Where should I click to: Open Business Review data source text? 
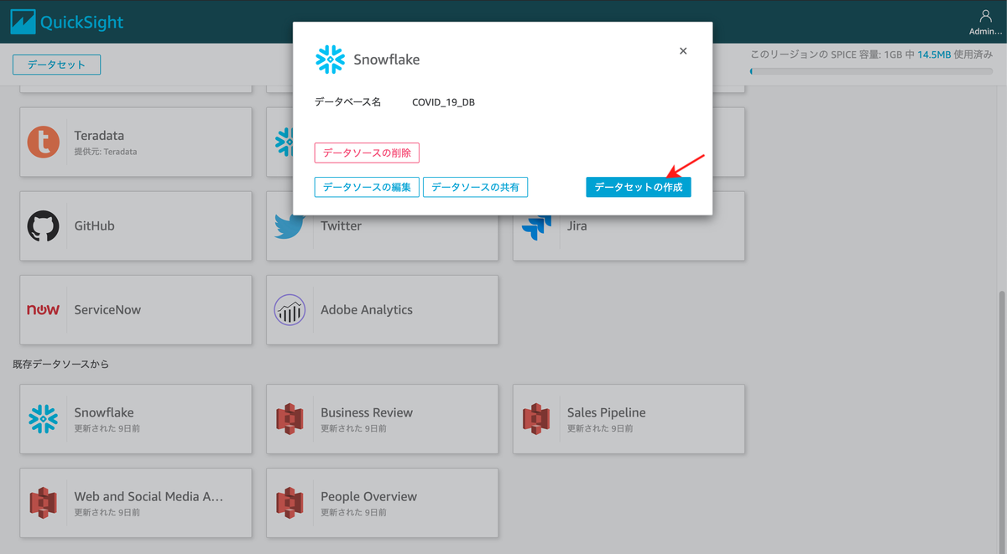(367, 412)
